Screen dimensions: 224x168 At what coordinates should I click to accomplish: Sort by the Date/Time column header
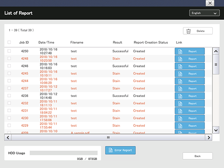(46, 42)
